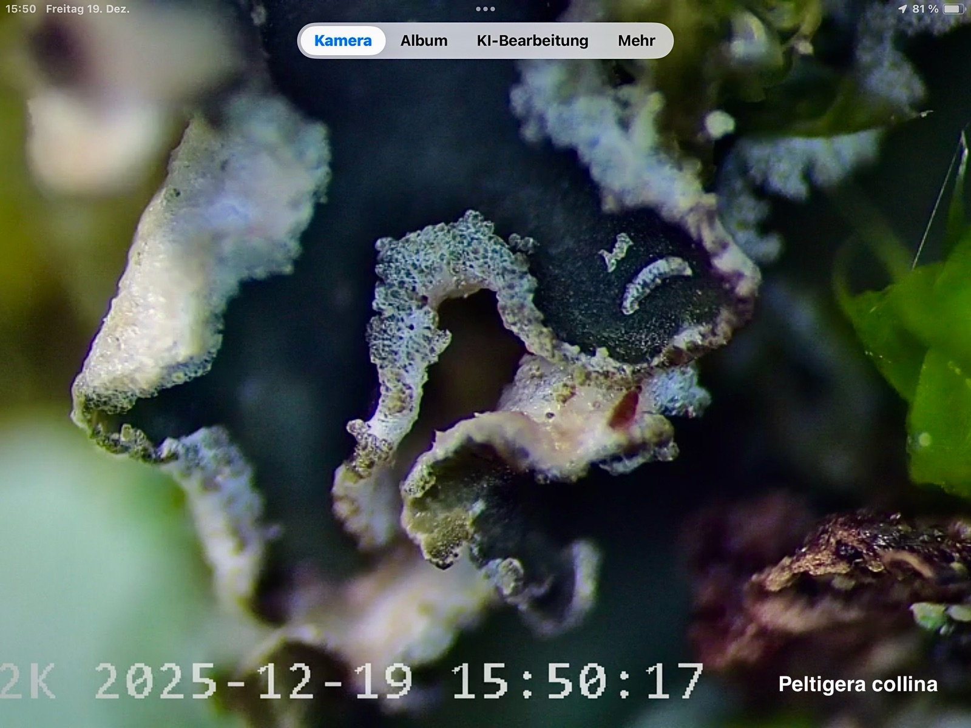Focus on the small red spot on lichen
The width and height of the screenshot is (971, 728).
click(x=626, y=408)
